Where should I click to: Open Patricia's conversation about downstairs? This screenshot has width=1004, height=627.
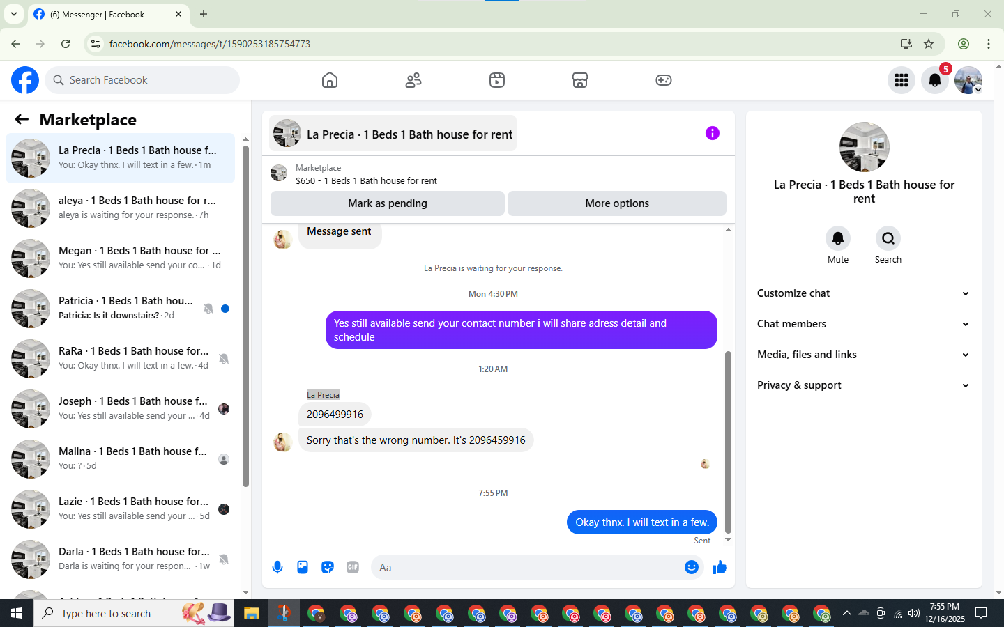click(121, 309)
